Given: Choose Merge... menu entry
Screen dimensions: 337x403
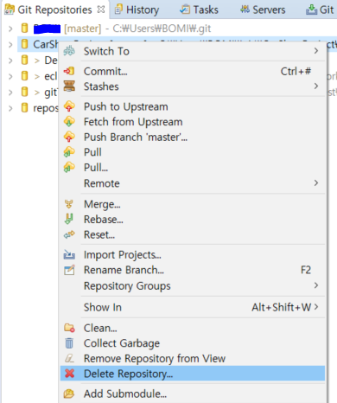Looking at the screenshot, I should (193, 204).
